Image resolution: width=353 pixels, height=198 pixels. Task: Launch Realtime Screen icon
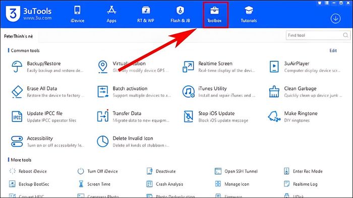coord(188,67)
